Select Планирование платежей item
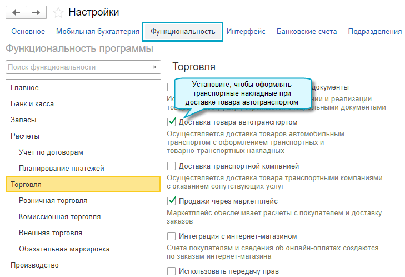Image resolution: width=405 pixels, height=277 pixels. coord(61,168)
